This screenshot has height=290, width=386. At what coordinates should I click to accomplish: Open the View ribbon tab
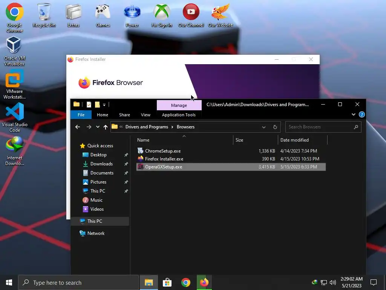146,115
